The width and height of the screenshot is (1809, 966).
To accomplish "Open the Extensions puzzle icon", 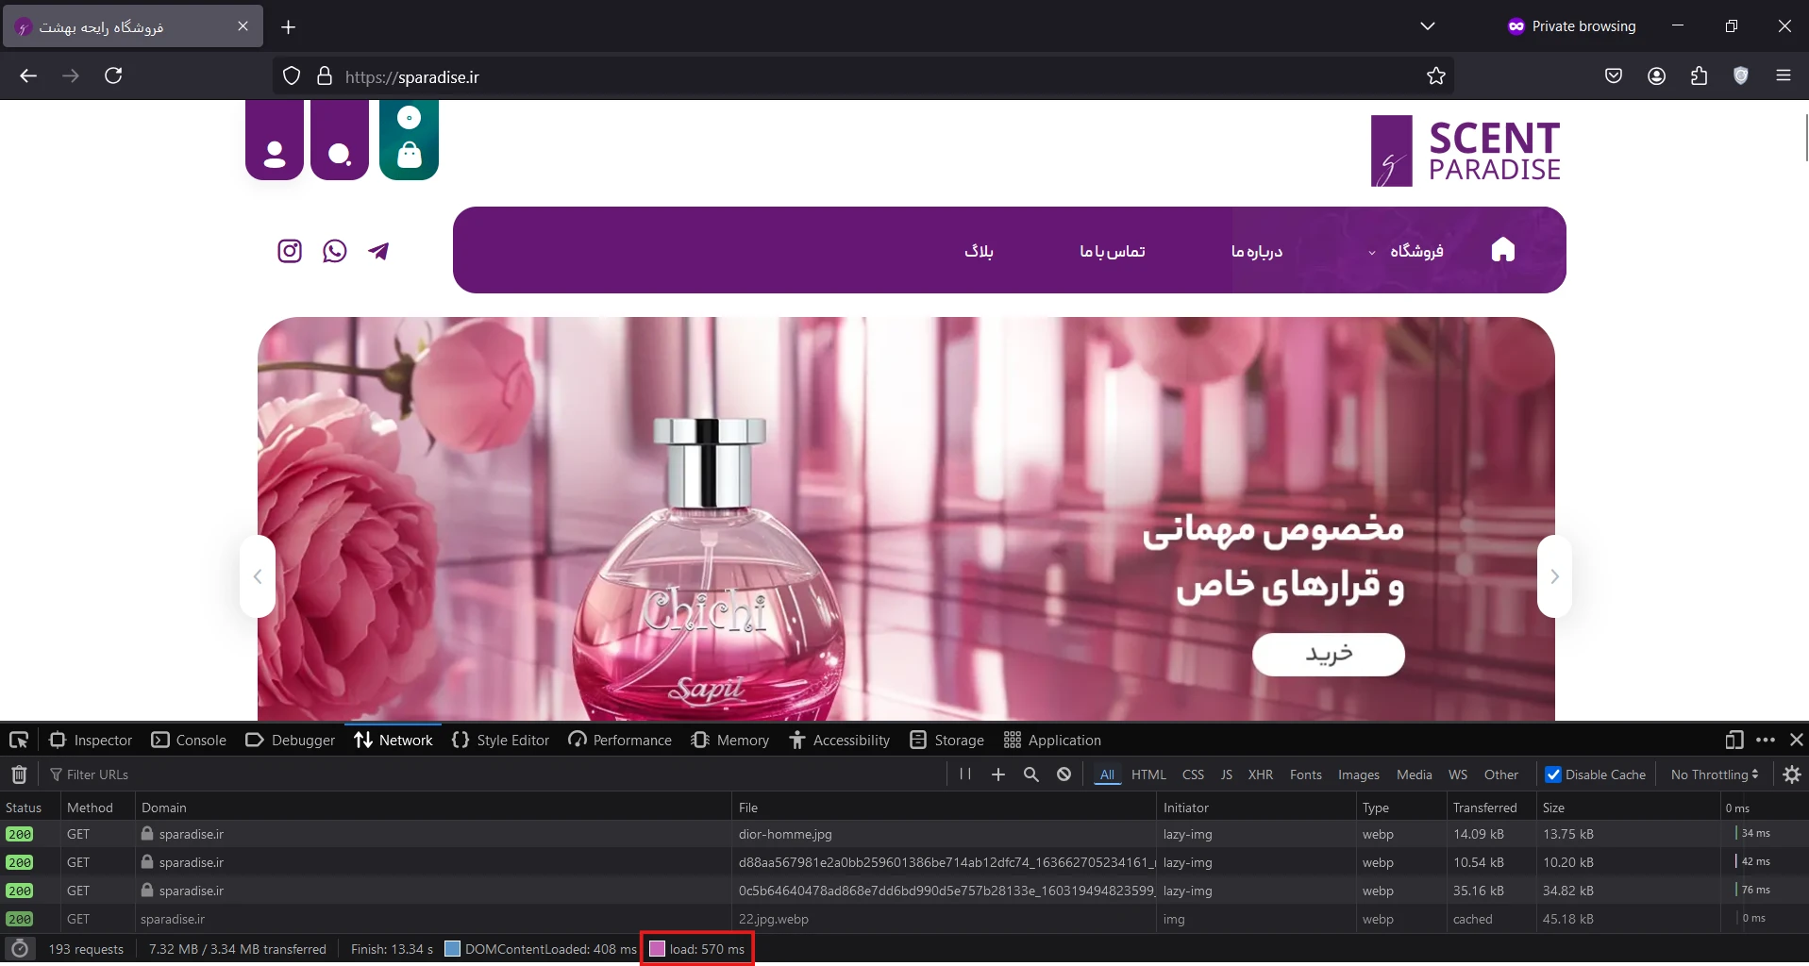I will (1699, 75).
